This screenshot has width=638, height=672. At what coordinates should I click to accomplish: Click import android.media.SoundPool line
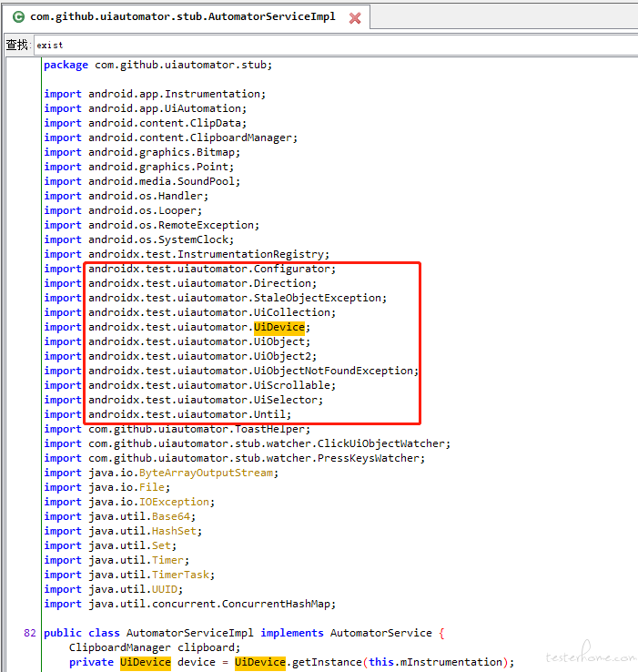click(142, 181)
